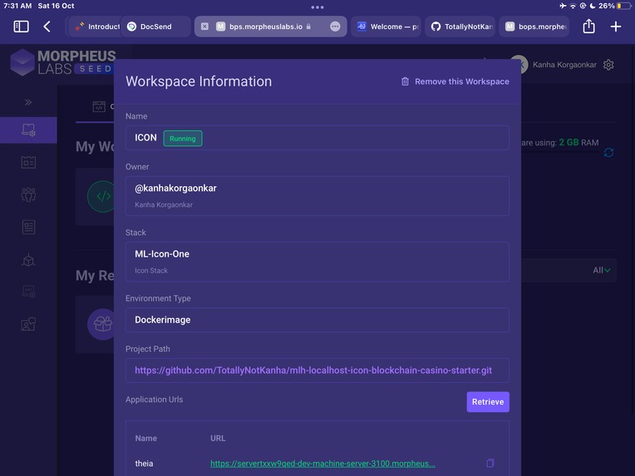Viewport: 635px width, 476px height.
Task: Copy the theia URL with copy icon
Action: (x=490, y=463)
